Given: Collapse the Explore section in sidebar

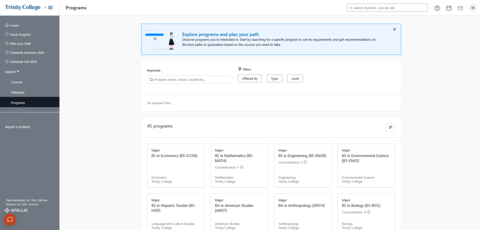Looking at the screenshot, I should [x=12, y=72].
